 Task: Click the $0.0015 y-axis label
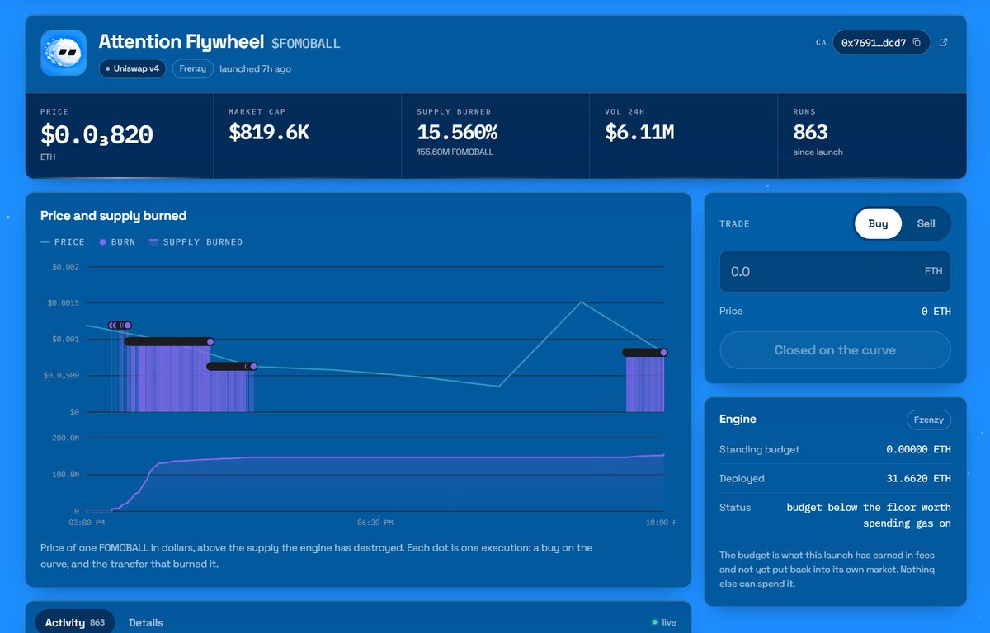pos(65,303)
